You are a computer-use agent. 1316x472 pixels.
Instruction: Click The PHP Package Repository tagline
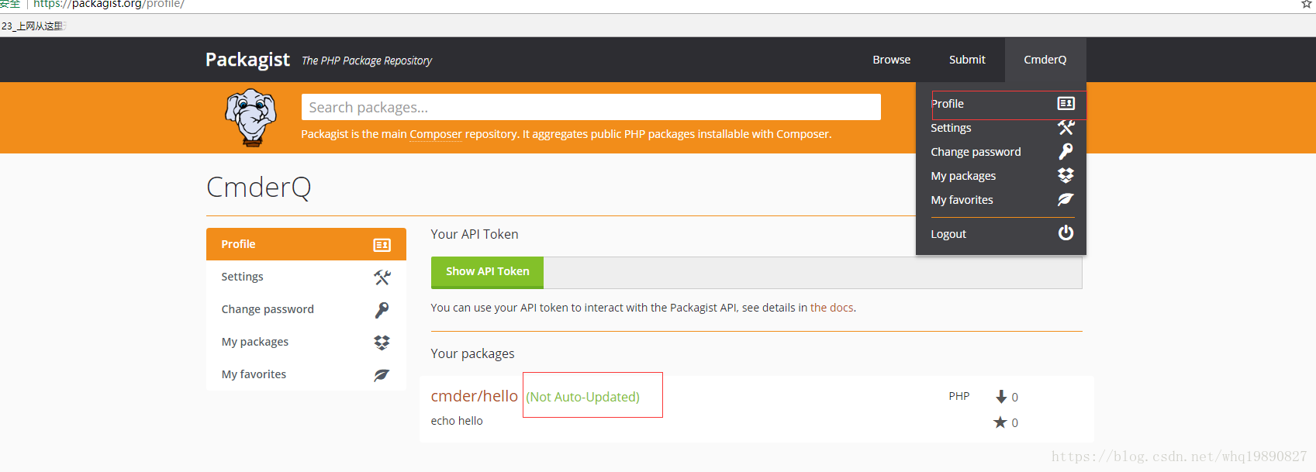click(x=367, y=60)
